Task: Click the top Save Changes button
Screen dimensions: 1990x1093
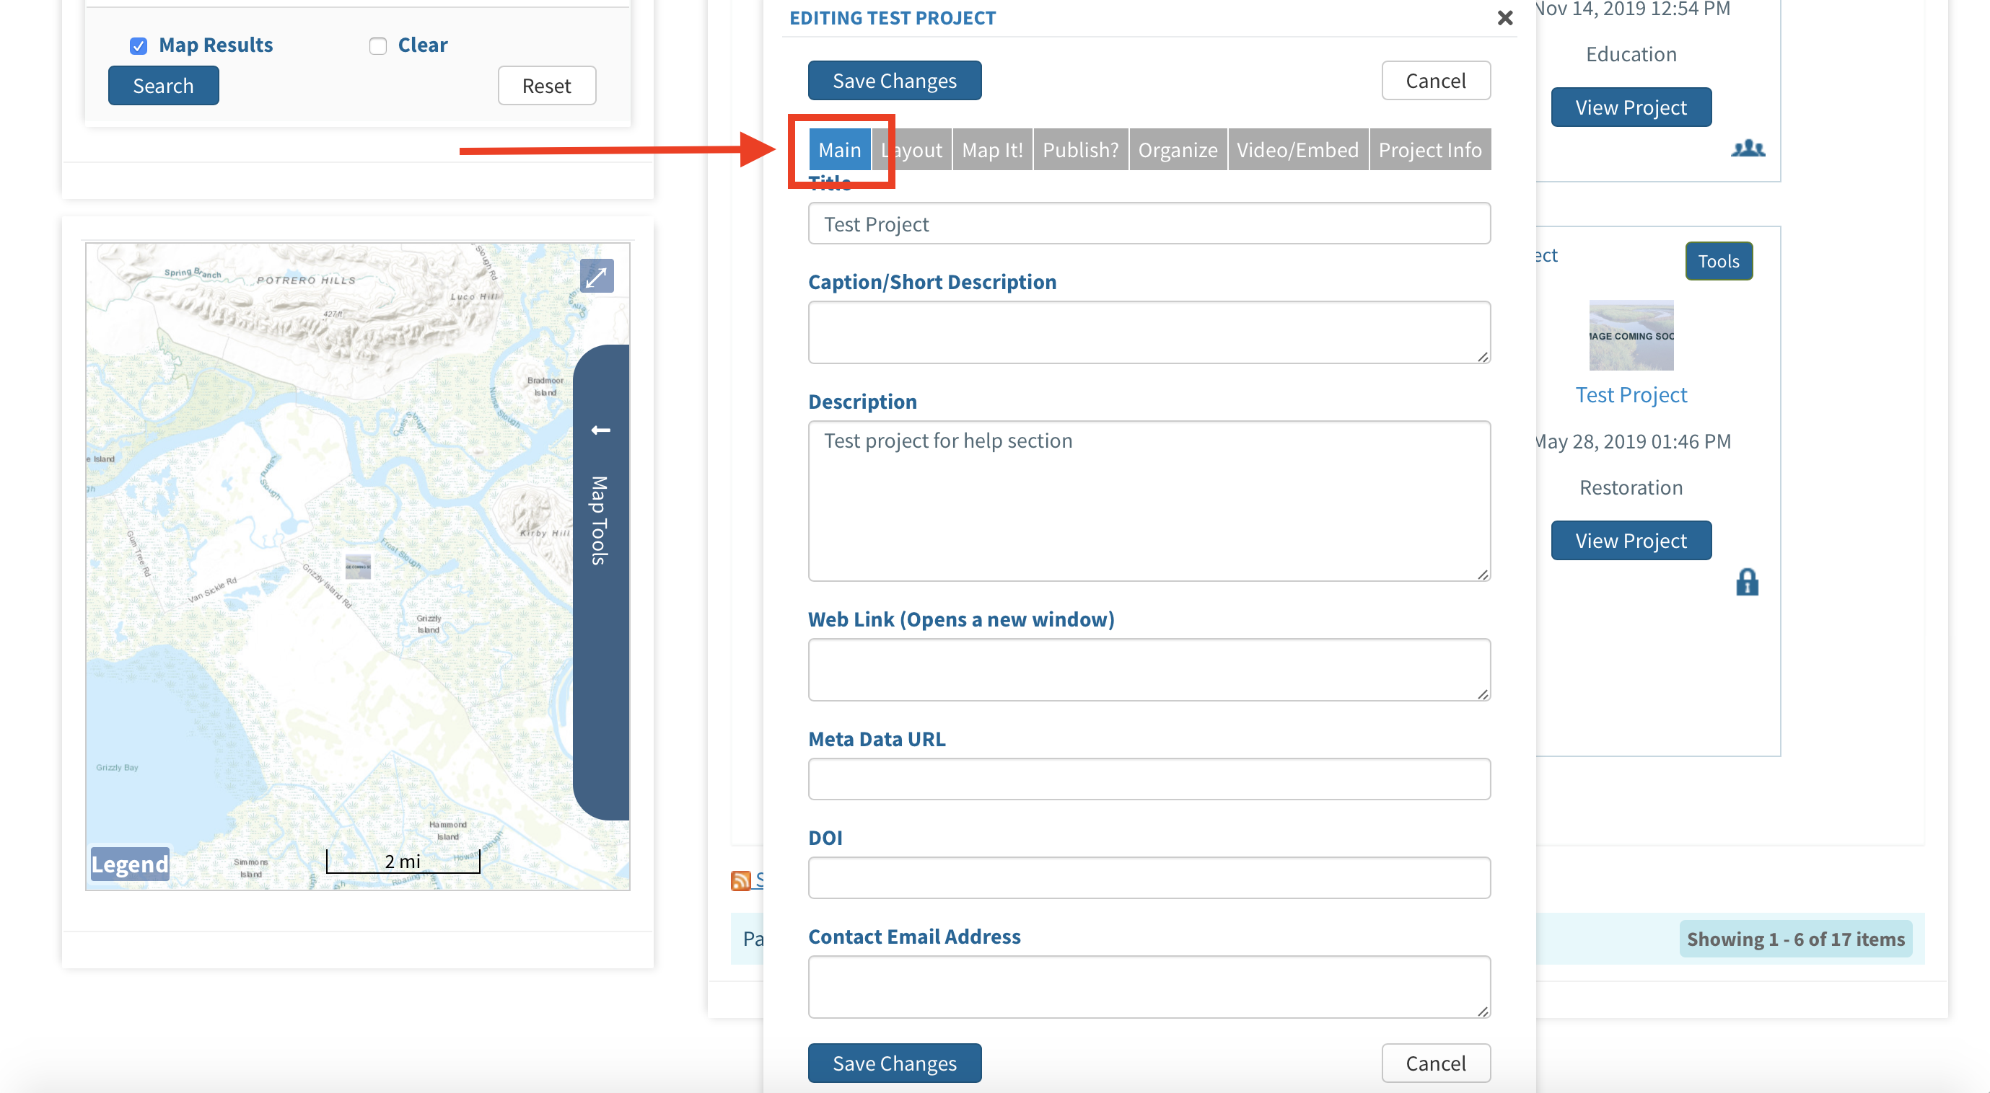Action: pyautogui.click(x=894, y=80)
